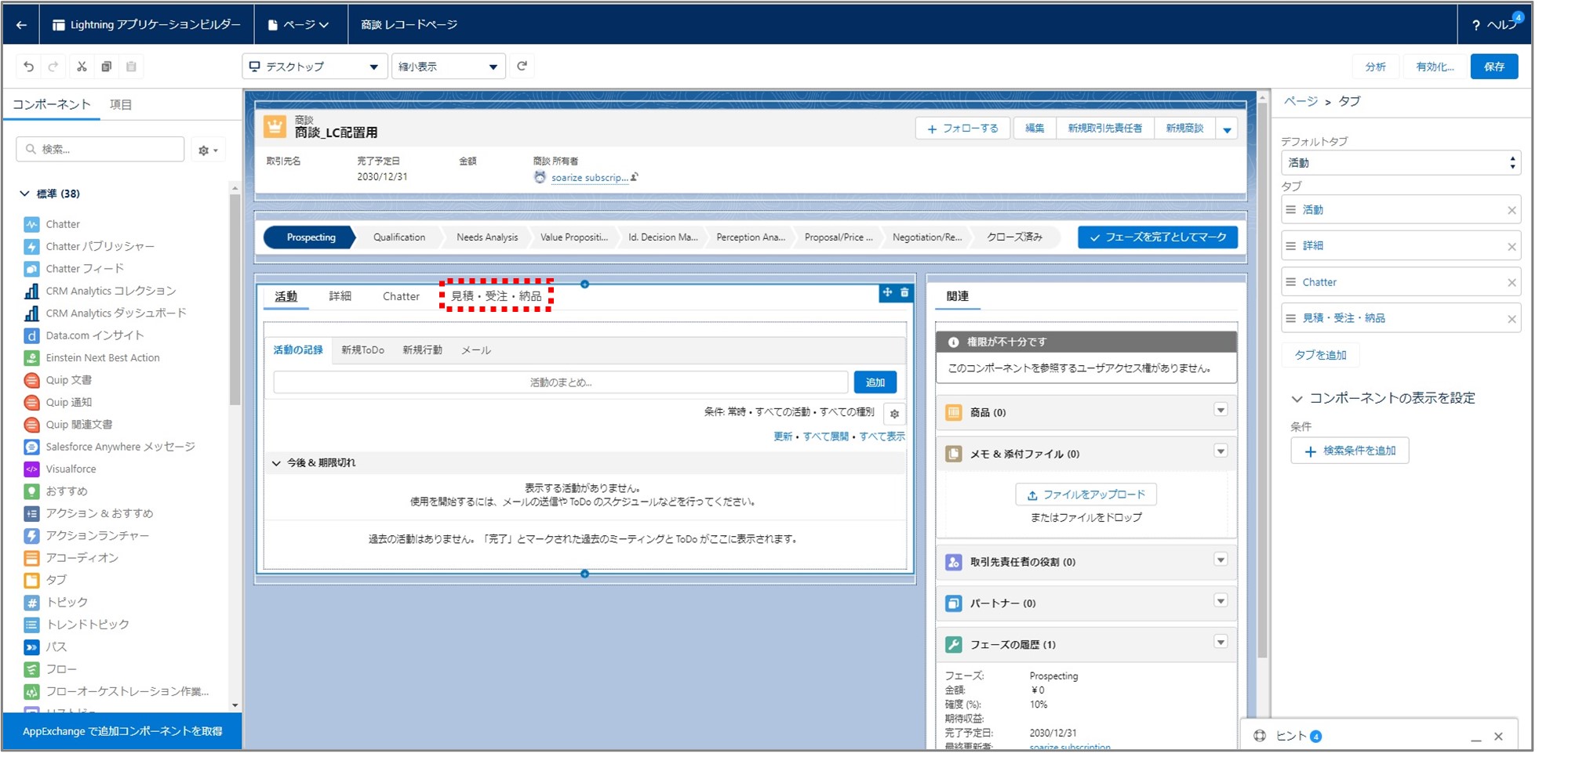Collapse the コンポーネントの表示を設定 section
Screen dimensions: 1590x757
click(1297, 399)
